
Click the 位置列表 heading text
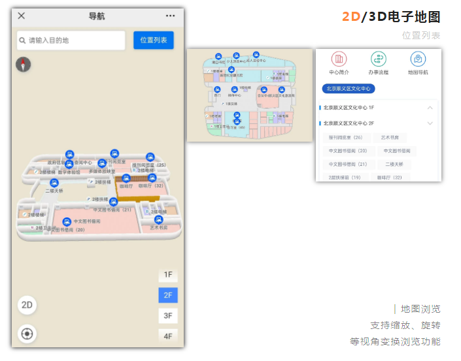pyautogui.click(x=421, y=35)
